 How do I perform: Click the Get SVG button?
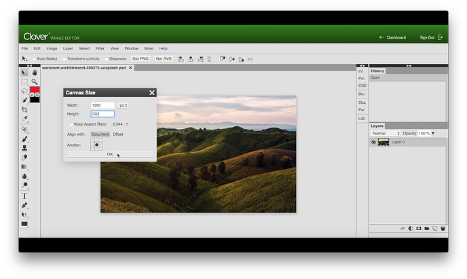coord(164,59)
